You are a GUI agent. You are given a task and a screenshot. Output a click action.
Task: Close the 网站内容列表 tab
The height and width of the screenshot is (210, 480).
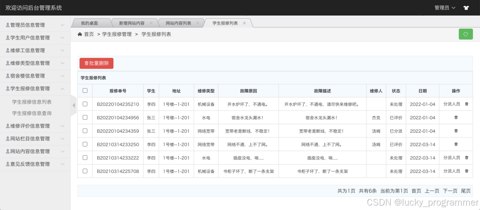198,23
